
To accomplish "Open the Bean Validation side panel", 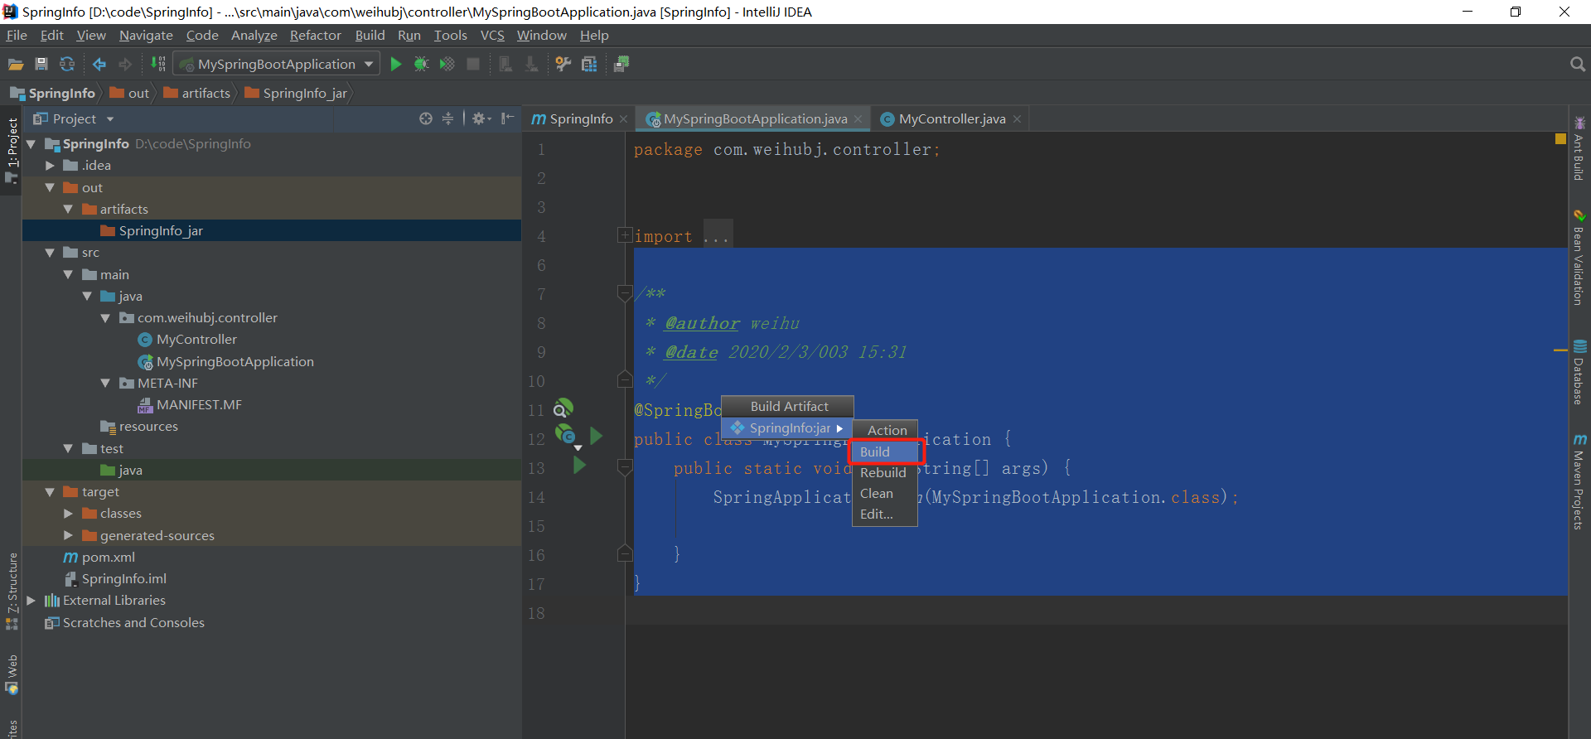I will click(1579, 258).
